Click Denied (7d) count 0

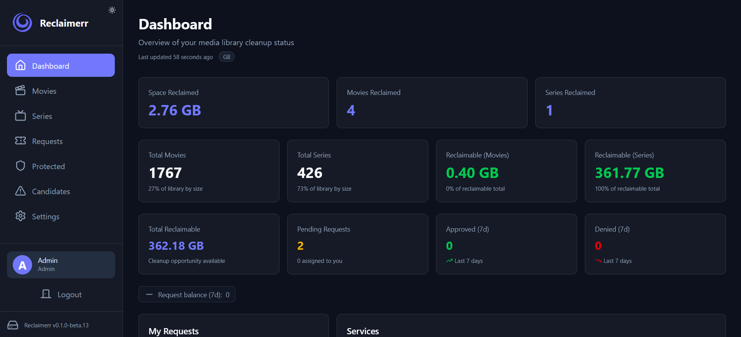598,246
